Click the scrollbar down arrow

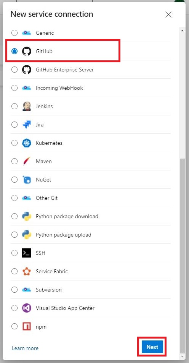pyautogui.click(x=182, y=356)
